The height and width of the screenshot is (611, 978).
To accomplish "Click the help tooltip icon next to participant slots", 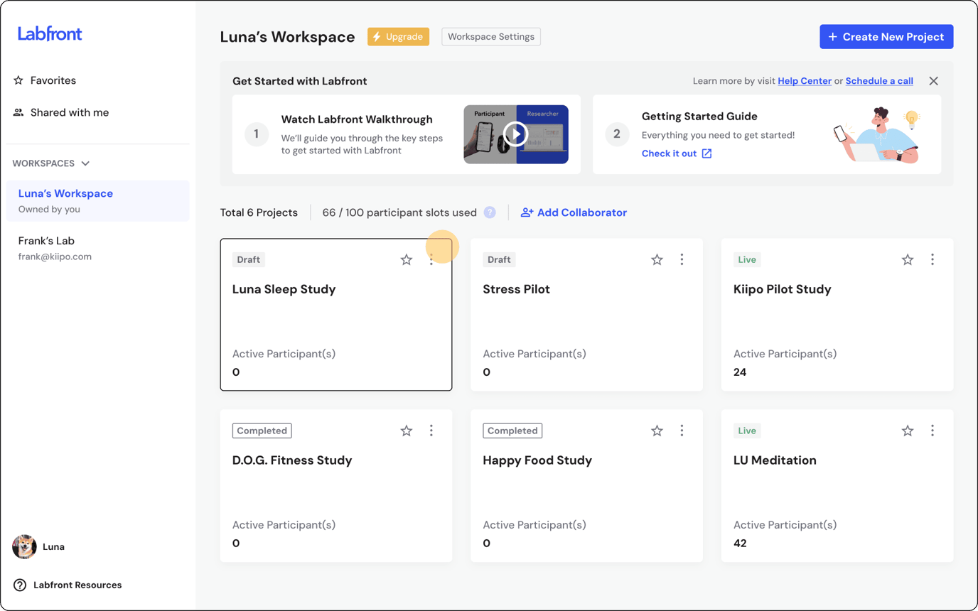I will pos(490,211).
